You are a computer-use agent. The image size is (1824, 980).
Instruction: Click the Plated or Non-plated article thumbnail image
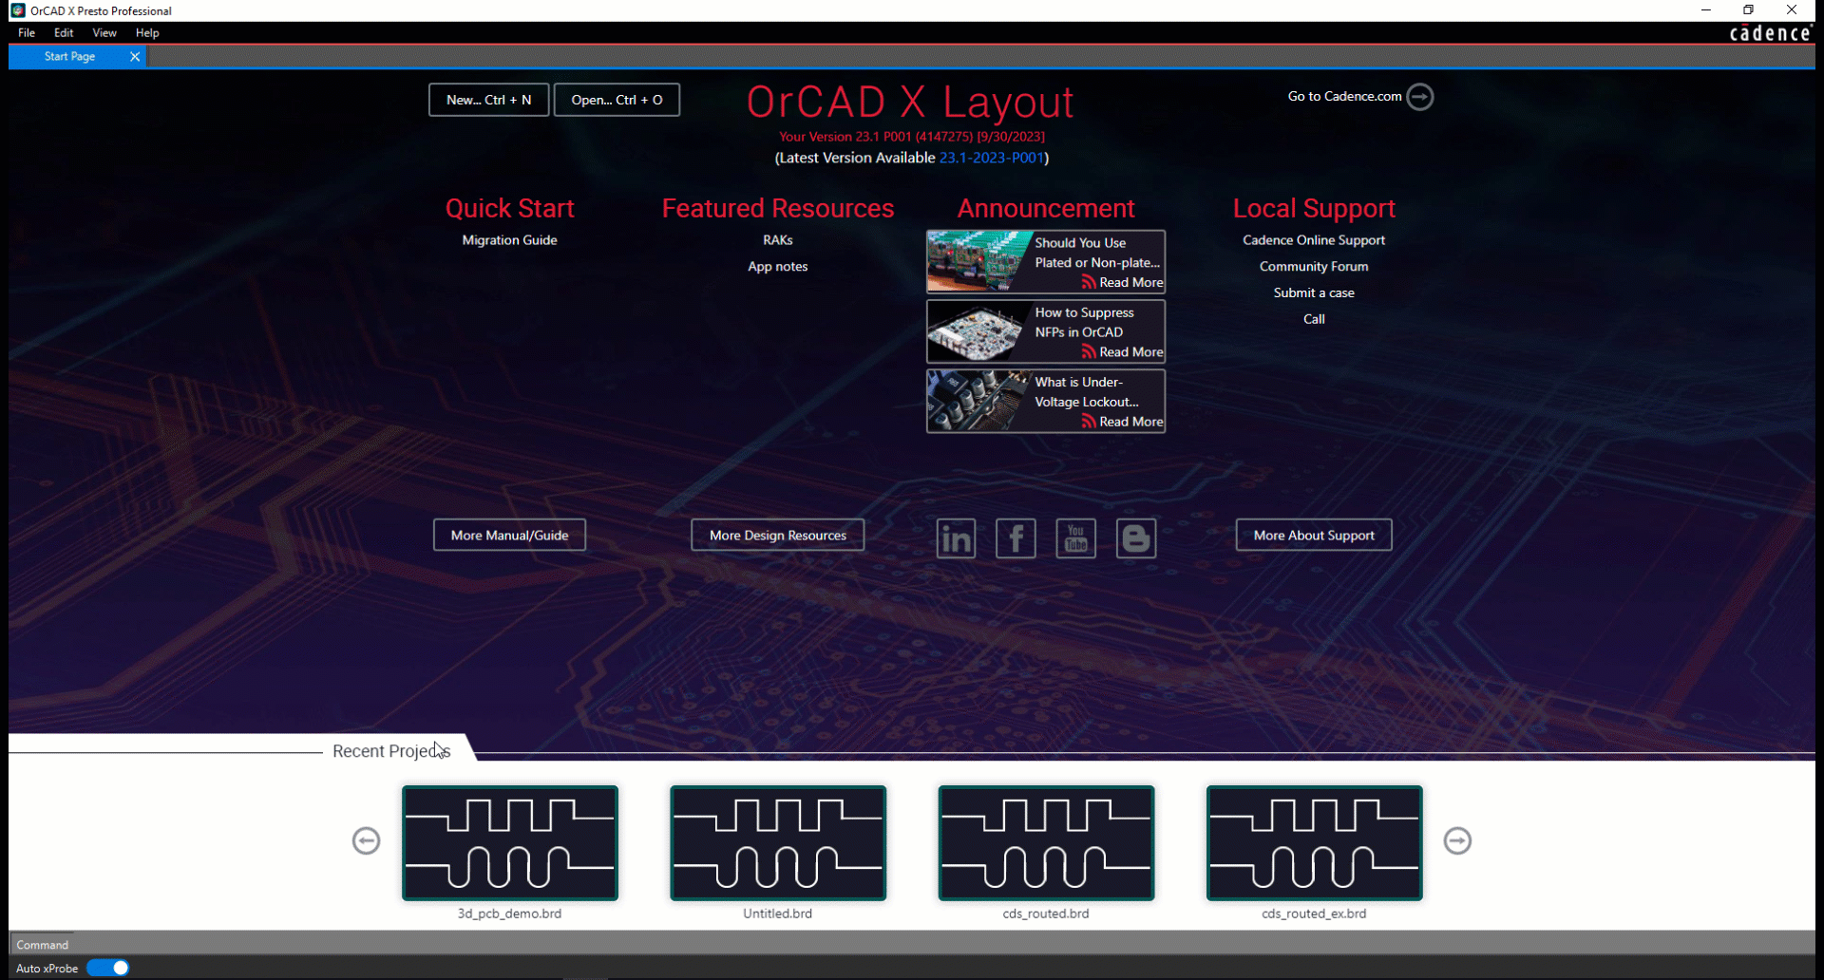click(979, 261)
